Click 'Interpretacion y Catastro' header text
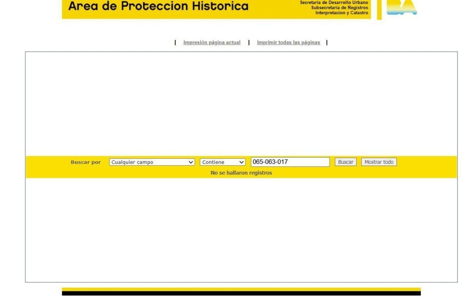 [x=342, y=13]
